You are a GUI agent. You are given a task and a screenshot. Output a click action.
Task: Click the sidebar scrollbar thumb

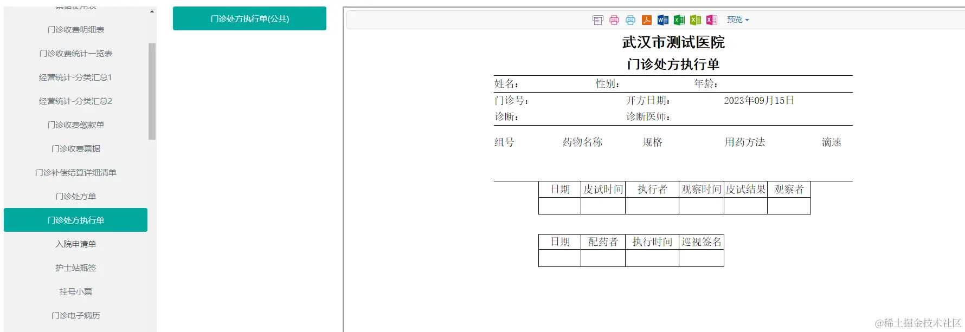coord(152,92)
